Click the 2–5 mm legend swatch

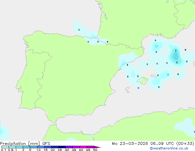(26, 147)
